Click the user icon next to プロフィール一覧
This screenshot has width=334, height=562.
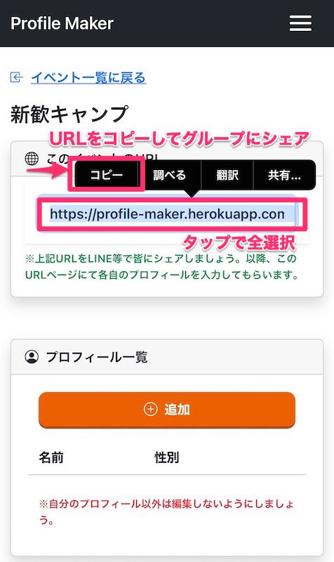(32, 357)
